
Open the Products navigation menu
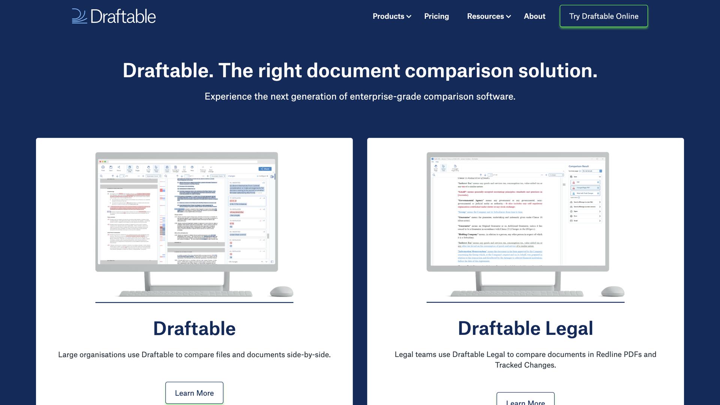pos(391,16)
